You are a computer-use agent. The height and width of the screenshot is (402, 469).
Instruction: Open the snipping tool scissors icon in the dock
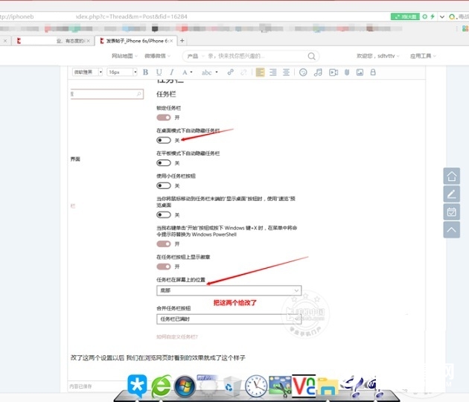click(280, 386)
